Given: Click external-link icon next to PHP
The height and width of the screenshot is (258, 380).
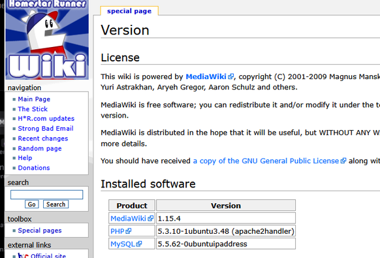Looking at the screenshot, I should (129, 231).
